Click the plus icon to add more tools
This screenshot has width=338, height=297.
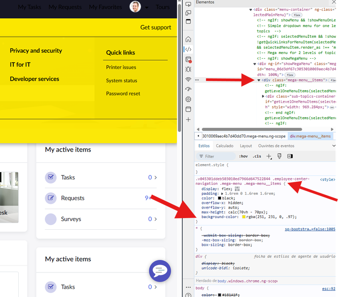(x=188, y=120)
